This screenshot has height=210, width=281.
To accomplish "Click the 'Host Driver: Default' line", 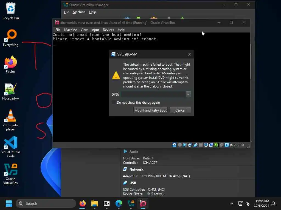I will point(138,158).
